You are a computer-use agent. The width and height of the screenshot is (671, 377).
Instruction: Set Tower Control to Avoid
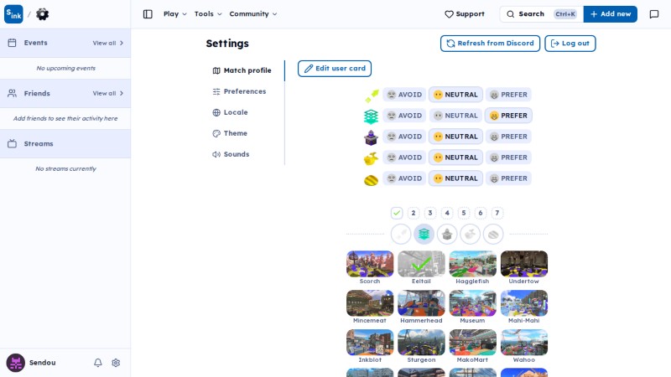pyautogui.click(x=404, y=137)
